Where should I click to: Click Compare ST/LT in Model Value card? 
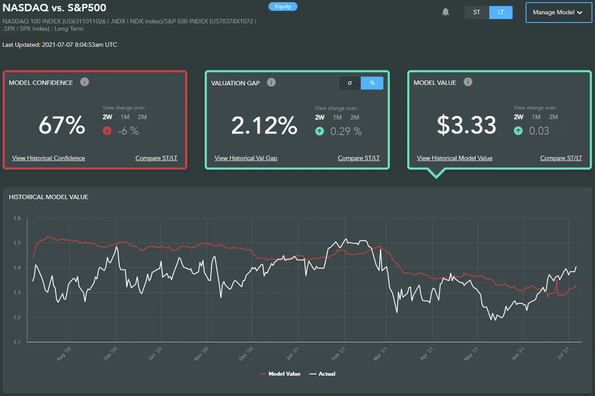[561, 158]
